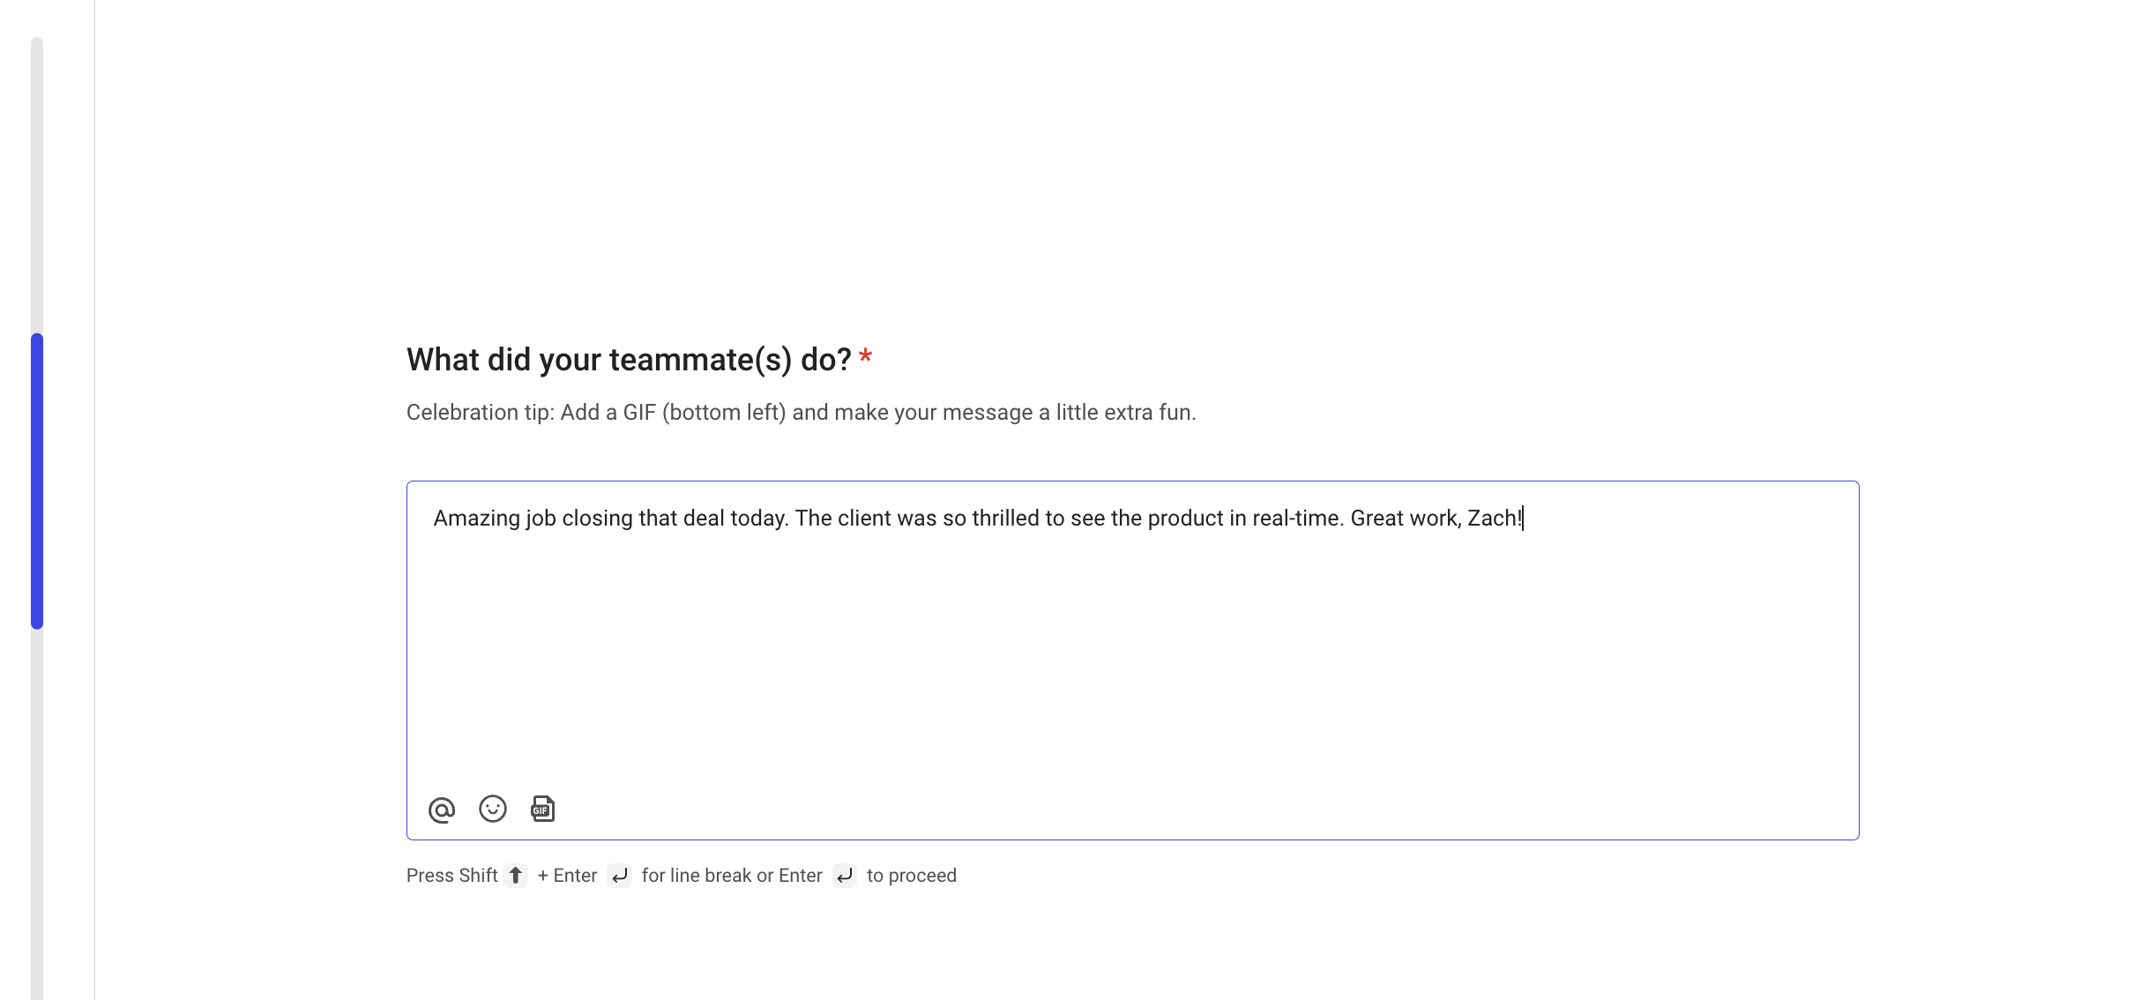Viewport: 2148px width, 1000px height.
Task: Place cursor at word 'Amazing' in message
Action: click(x=477, y=519)
